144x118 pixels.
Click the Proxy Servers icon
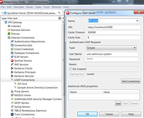click(x=12, y=91)
